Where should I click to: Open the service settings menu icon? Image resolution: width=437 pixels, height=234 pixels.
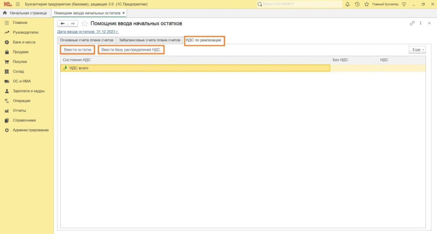(x=405, y=4)
